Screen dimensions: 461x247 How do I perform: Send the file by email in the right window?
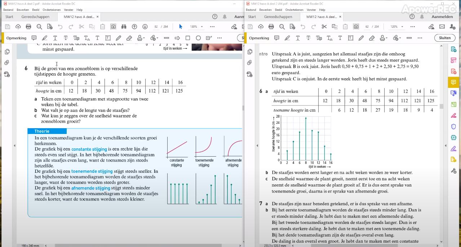point(442,27)
